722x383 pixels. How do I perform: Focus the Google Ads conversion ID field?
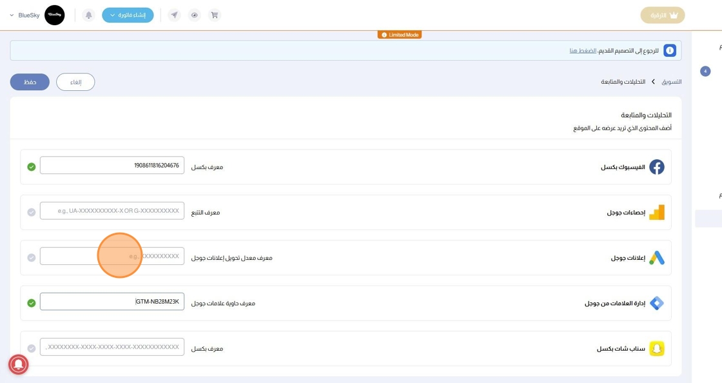point(112,256)
